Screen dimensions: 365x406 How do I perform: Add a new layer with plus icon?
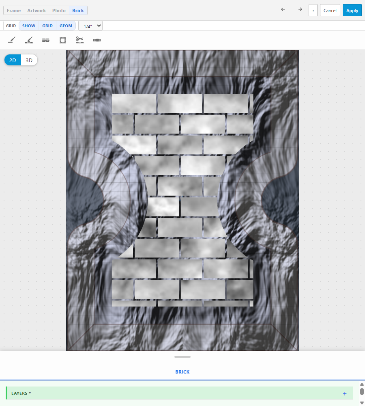pyautogui.click(x=345, y=393)
